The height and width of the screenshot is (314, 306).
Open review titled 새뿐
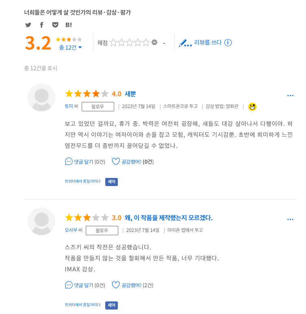(x=130, y=94)
